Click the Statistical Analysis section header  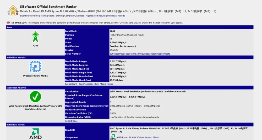click(130, 88)
